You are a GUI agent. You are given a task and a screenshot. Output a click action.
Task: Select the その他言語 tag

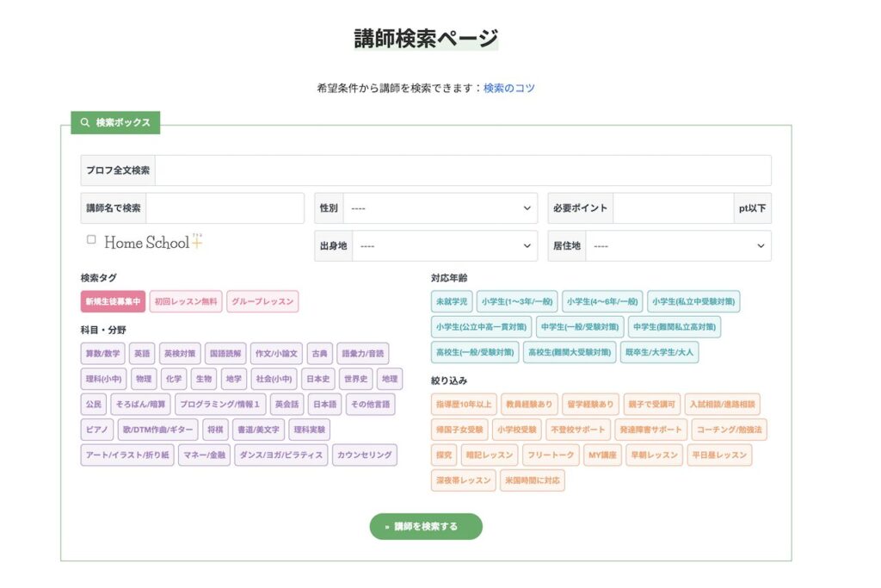(371, 404)
